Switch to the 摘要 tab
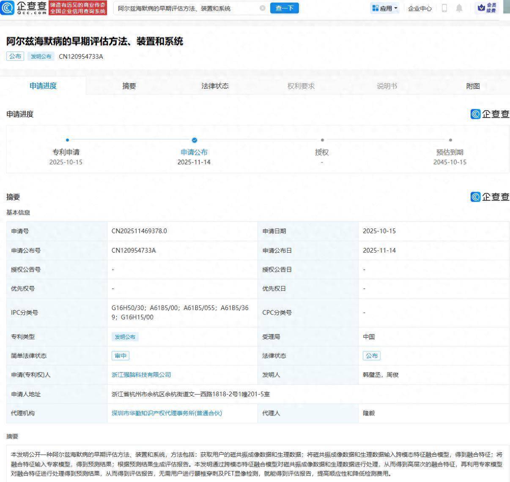The image size is (510, 482). point(129,86)
